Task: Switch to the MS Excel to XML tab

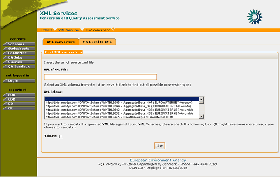Action: click(97, 42)
